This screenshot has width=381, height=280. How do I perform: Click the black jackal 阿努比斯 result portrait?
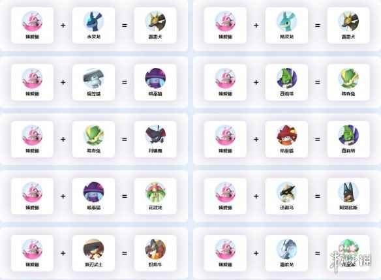coord(348,192)
